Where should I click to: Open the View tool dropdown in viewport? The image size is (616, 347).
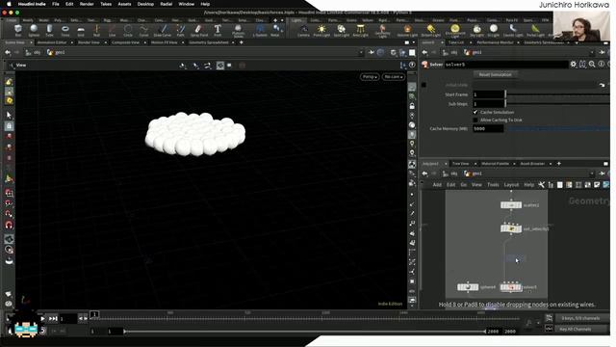pos(18,66)
